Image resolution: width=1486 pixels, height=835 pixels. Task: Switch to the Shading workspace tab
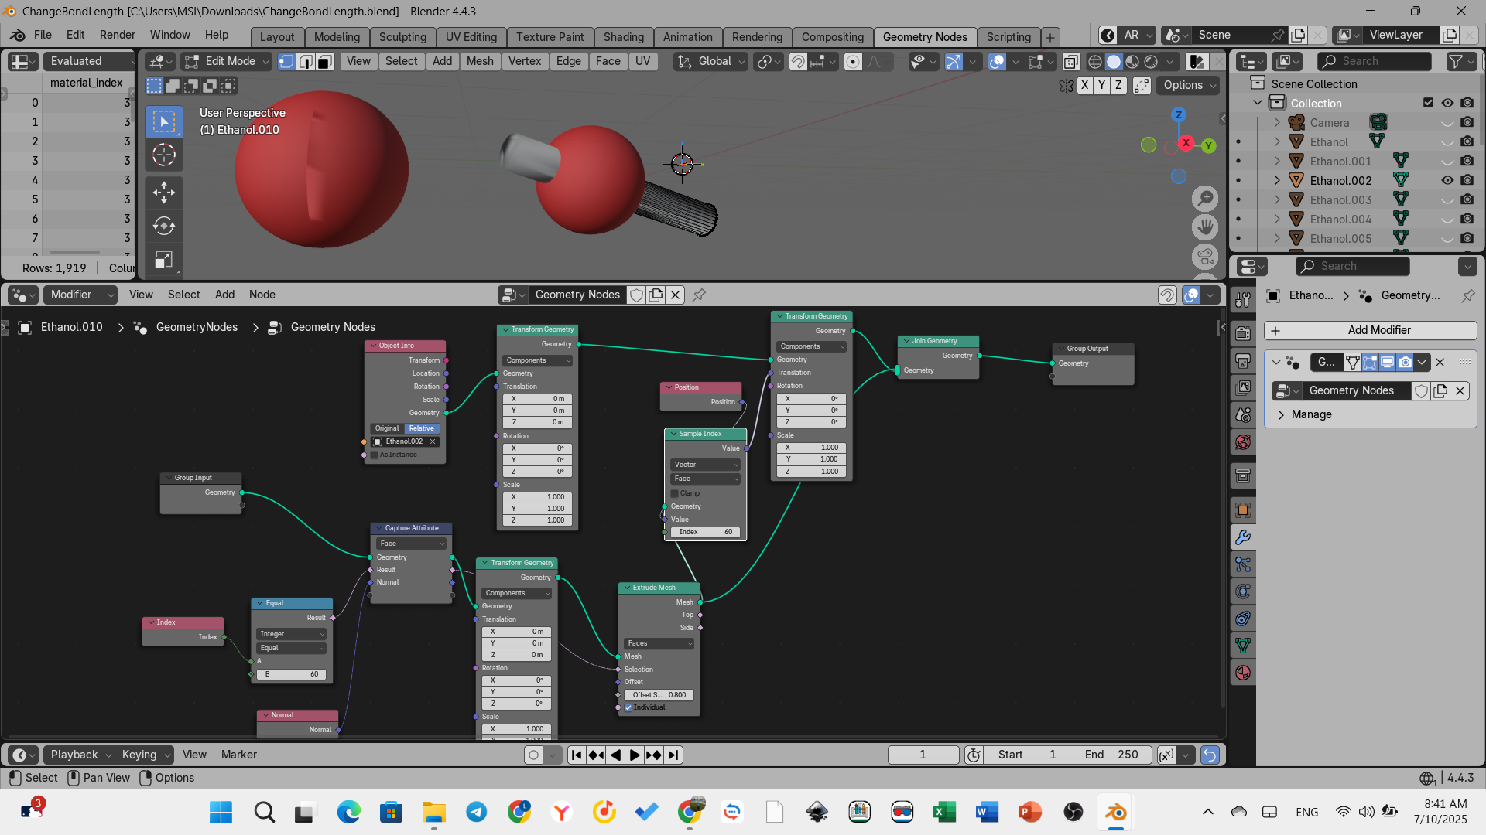point(624,37)
